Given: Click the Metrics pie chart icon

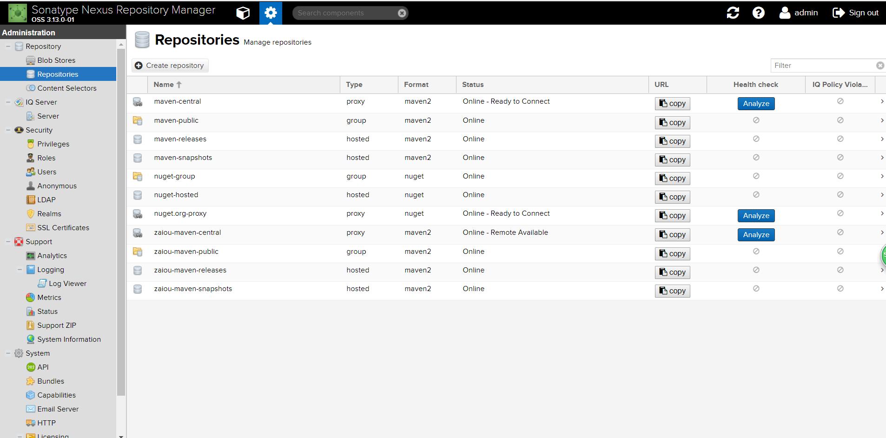Looking at the screenshot, I should pyautogui.click(x=31, y=298).
